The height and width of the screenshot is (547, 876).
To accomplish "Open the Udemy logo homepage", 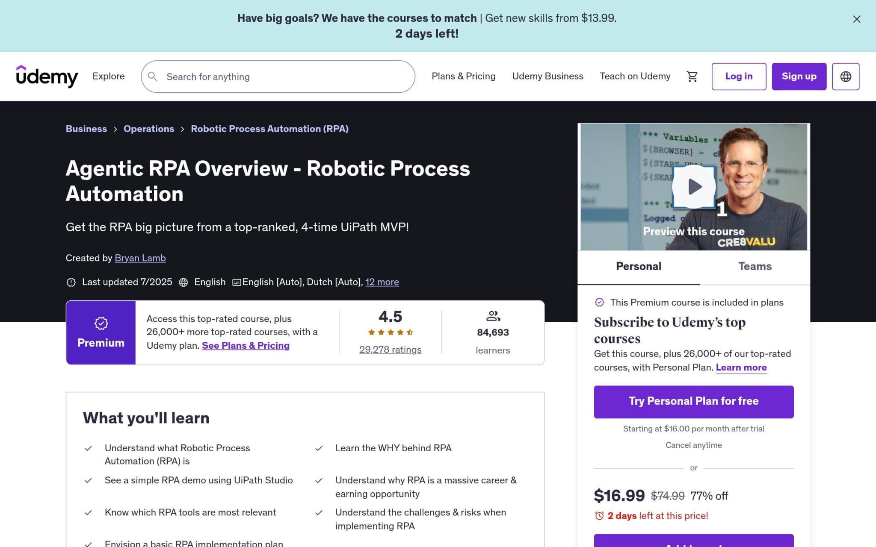I will 47,76.
